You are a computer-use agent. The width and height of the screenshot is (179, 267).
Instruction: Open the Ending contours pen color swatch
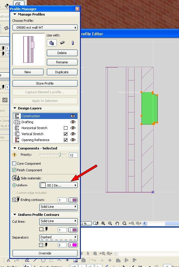point(73,200)
